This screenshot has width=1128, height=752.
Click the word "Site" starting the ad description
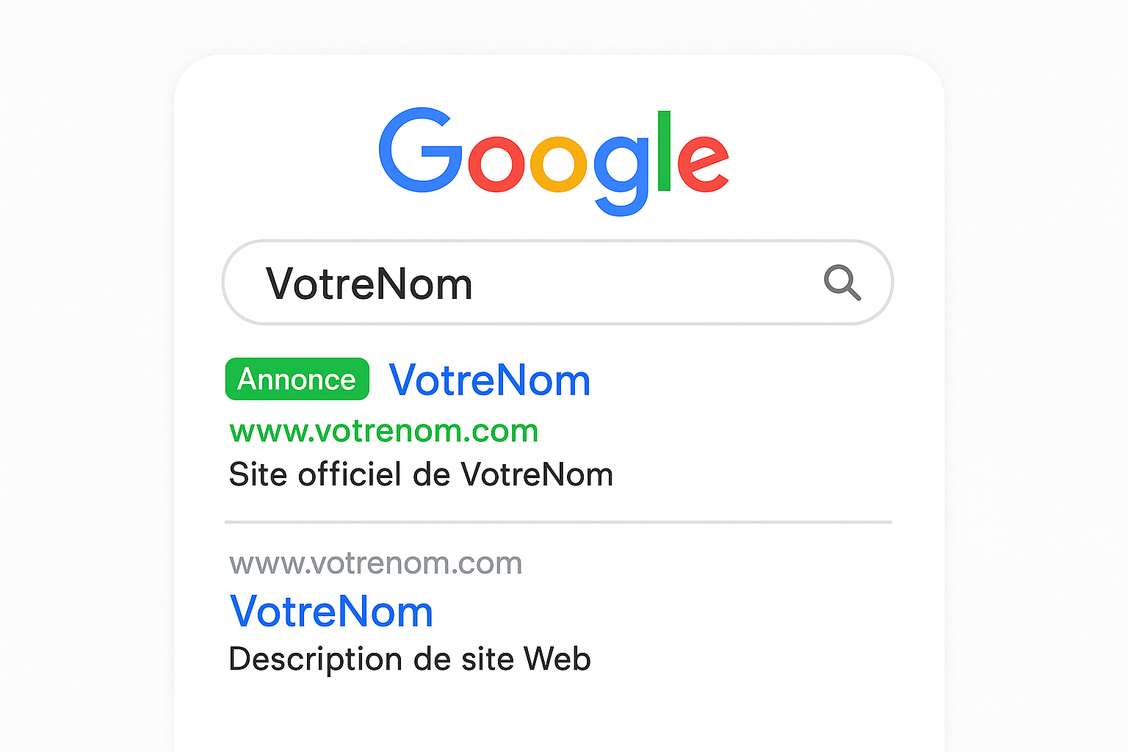pos(258,474)
